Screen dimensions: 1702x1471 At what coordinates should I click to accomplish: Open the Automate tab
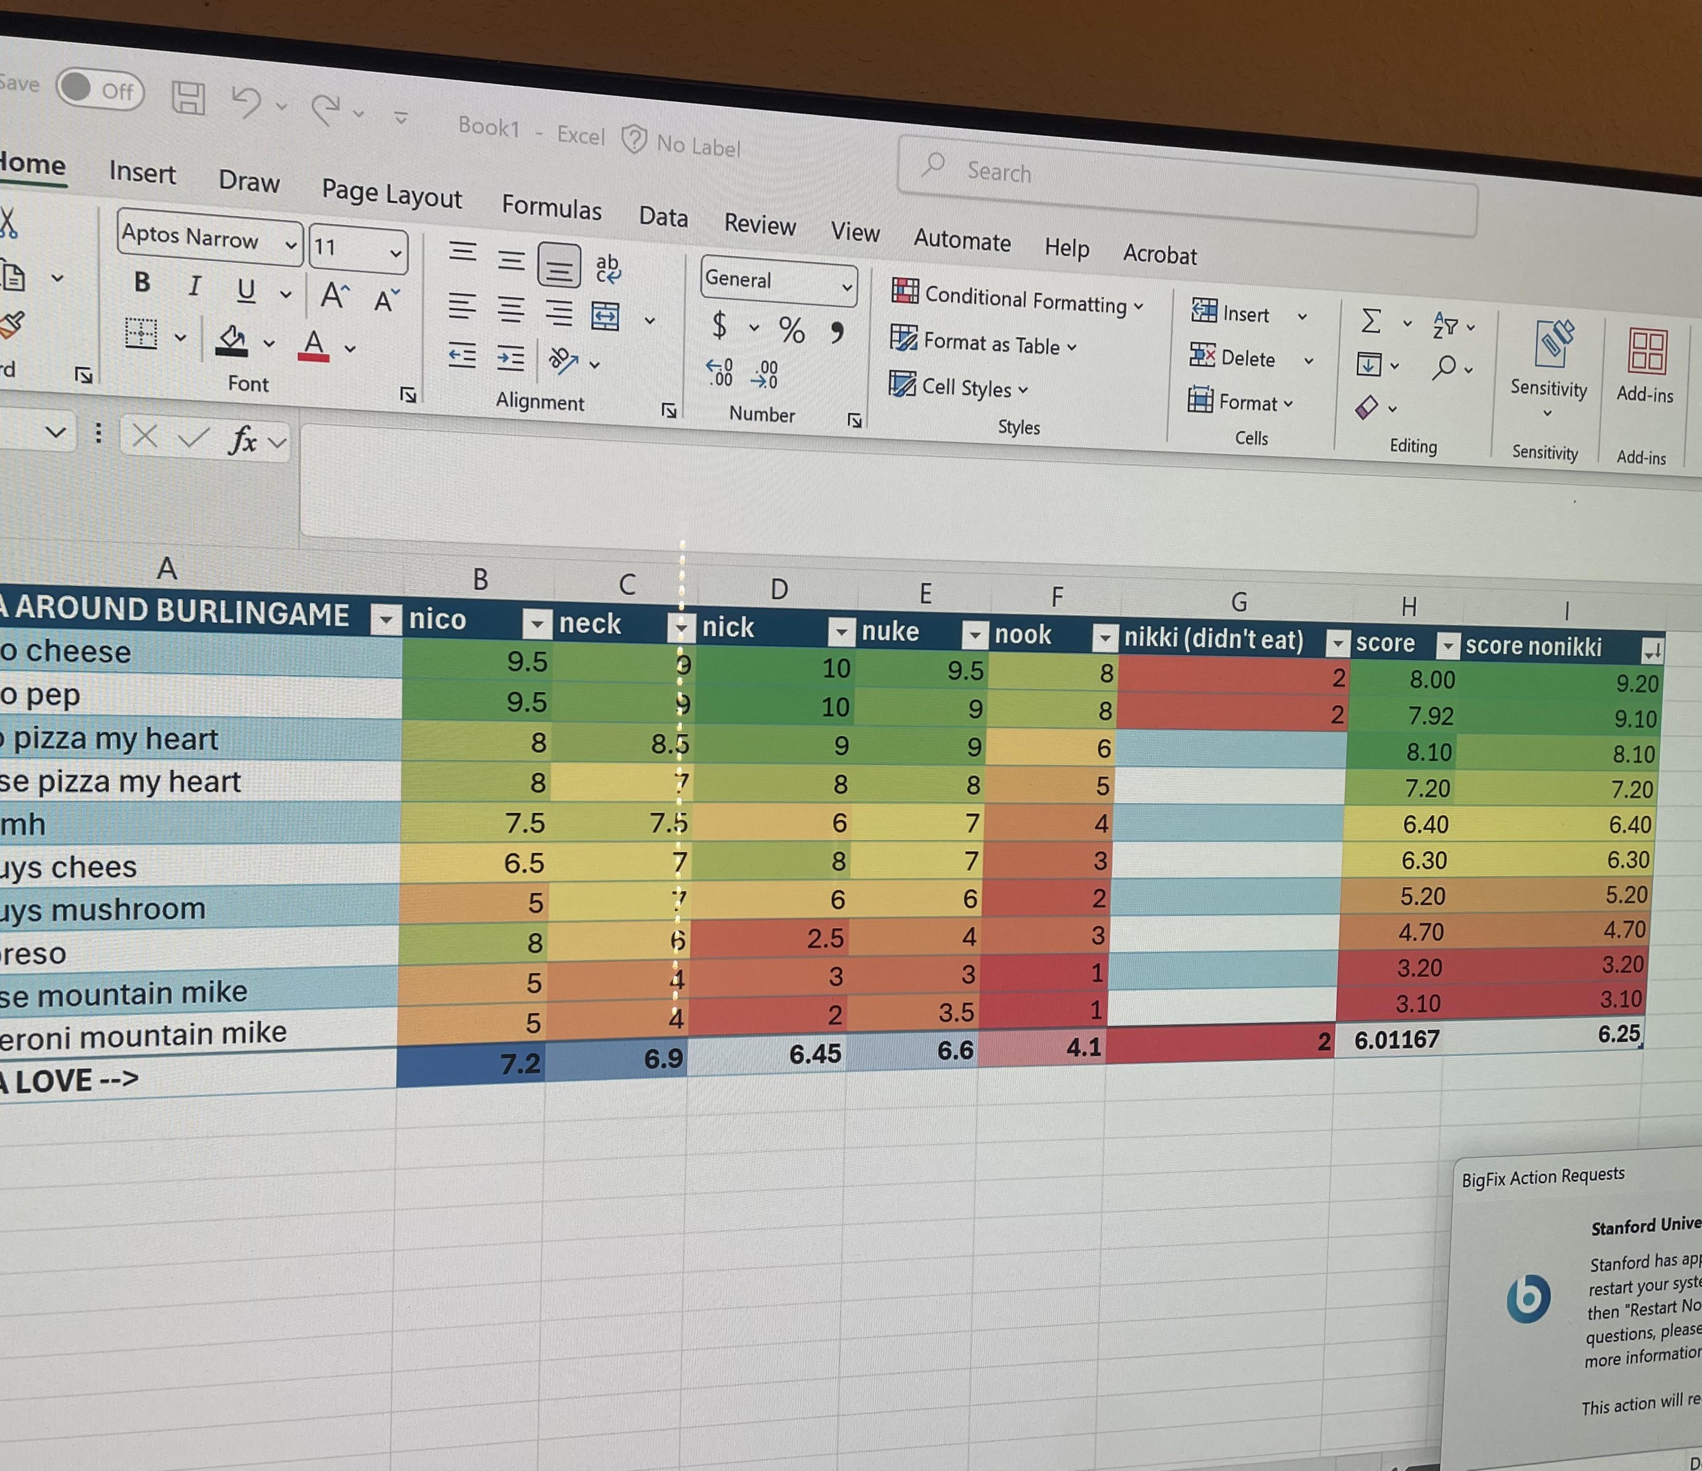(962, 240)
